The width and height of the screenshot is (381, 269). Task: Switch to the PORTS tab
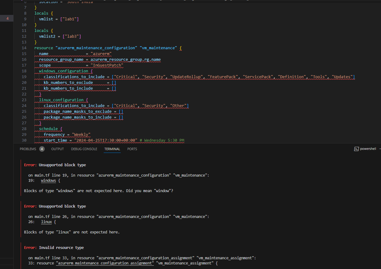(x=132, y=149)
